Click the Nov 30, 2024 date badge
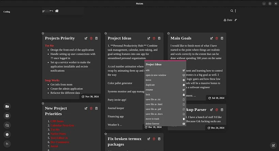This screenshot has width=279, height=151. pos(90,97)
